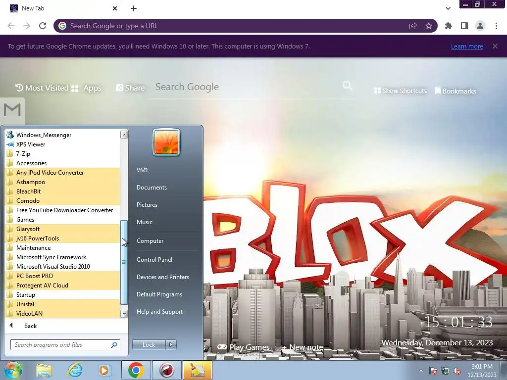Open Internet Explorer from the taskbar

(75, 370)
